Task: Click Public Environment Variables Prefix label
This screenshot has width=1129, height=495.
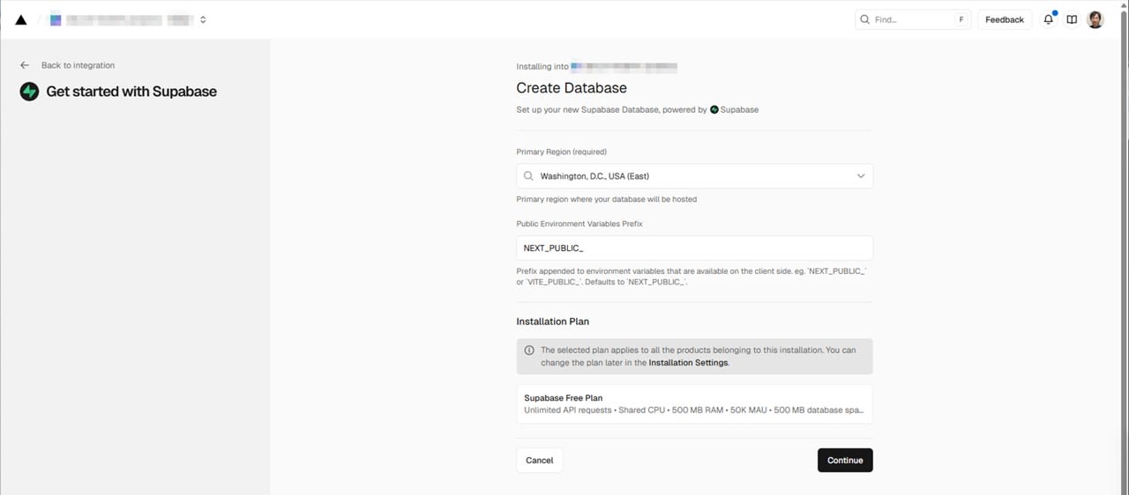Action: (x=579, y=224)
